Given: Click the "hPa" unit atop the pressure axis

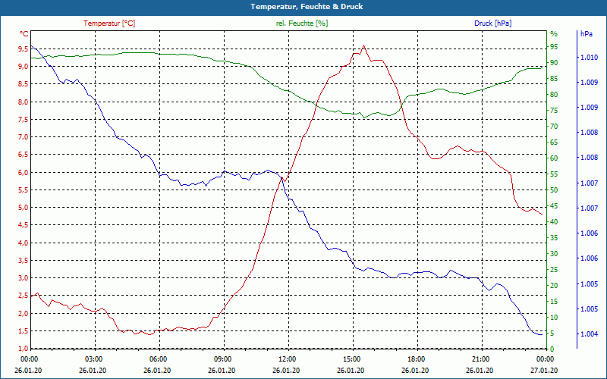Looking at the screenshot, I should coord(586,34).
